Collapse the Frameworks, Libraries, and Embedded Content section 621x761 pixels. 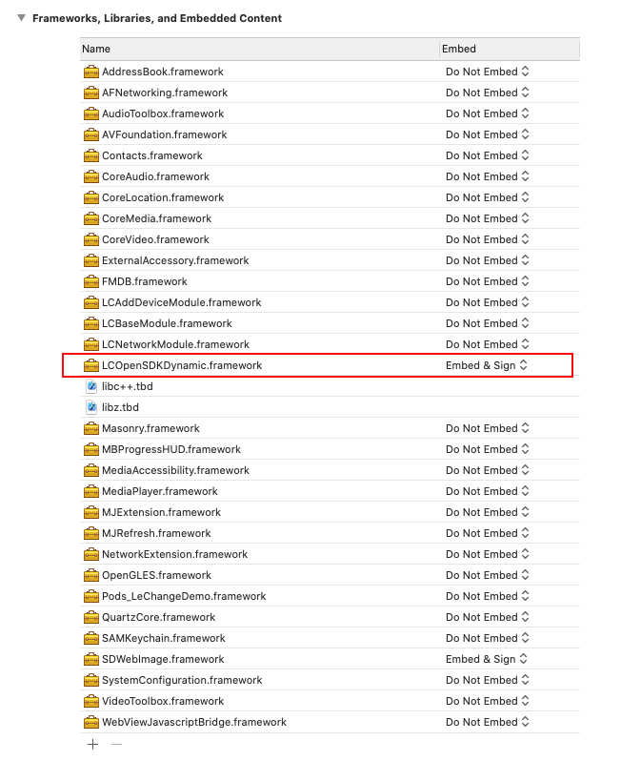(x=22, y=18)
